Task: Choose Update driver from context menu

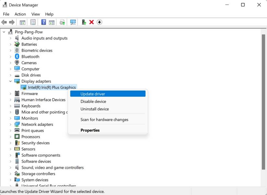Action: click(x=108, y=94)
